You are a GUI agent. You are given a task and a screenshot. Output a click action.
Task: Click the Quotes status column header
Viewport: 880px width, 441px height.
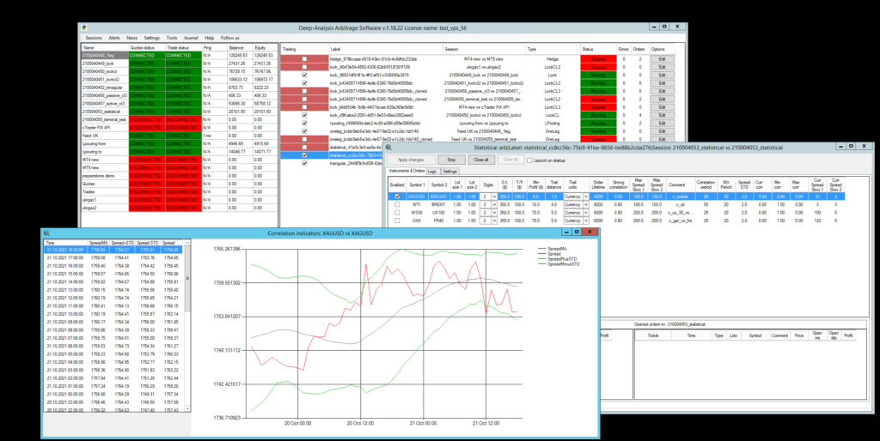click(x=146, y=48)
